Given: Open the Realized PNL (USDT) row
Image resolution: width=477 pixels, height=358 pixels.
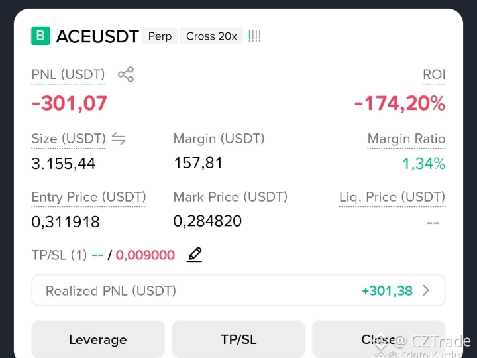Looking at the screenshot, I should click(238, 290).
